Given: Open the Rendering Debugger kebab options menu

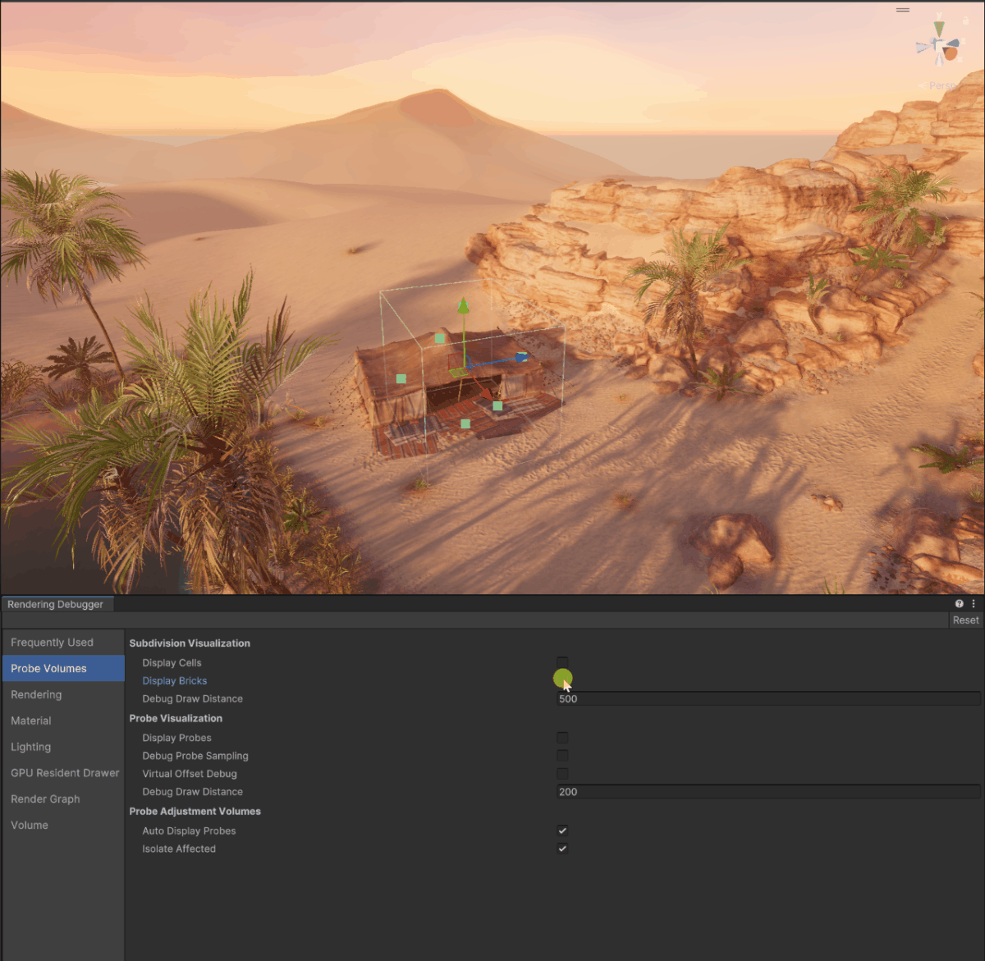Looking at the screenshot, I should coord(974,604).
